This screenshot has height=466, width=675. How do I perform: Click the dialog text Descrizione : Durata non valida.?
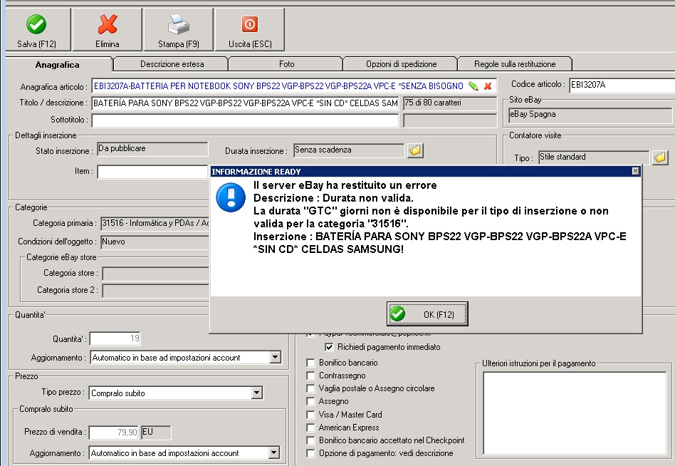[333, 198]
